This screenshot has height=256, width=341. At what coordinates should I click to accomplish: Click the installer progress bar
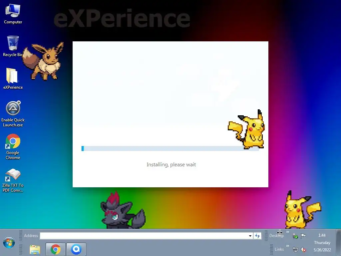coord(170,148)
